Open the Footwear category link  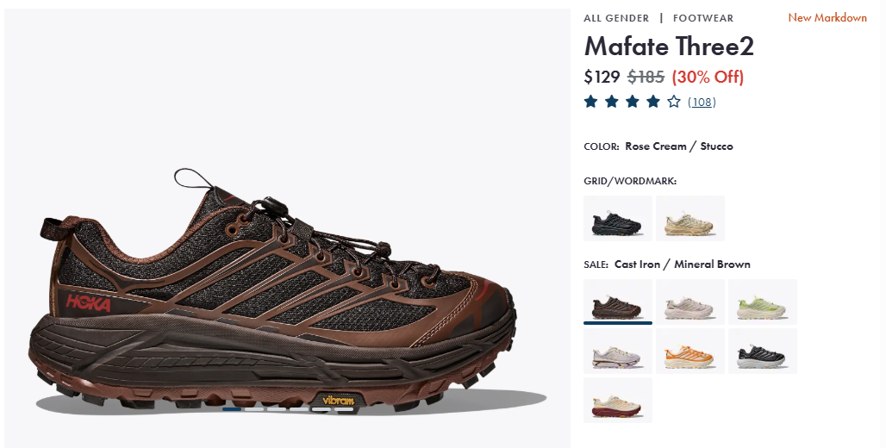(703, 18)
